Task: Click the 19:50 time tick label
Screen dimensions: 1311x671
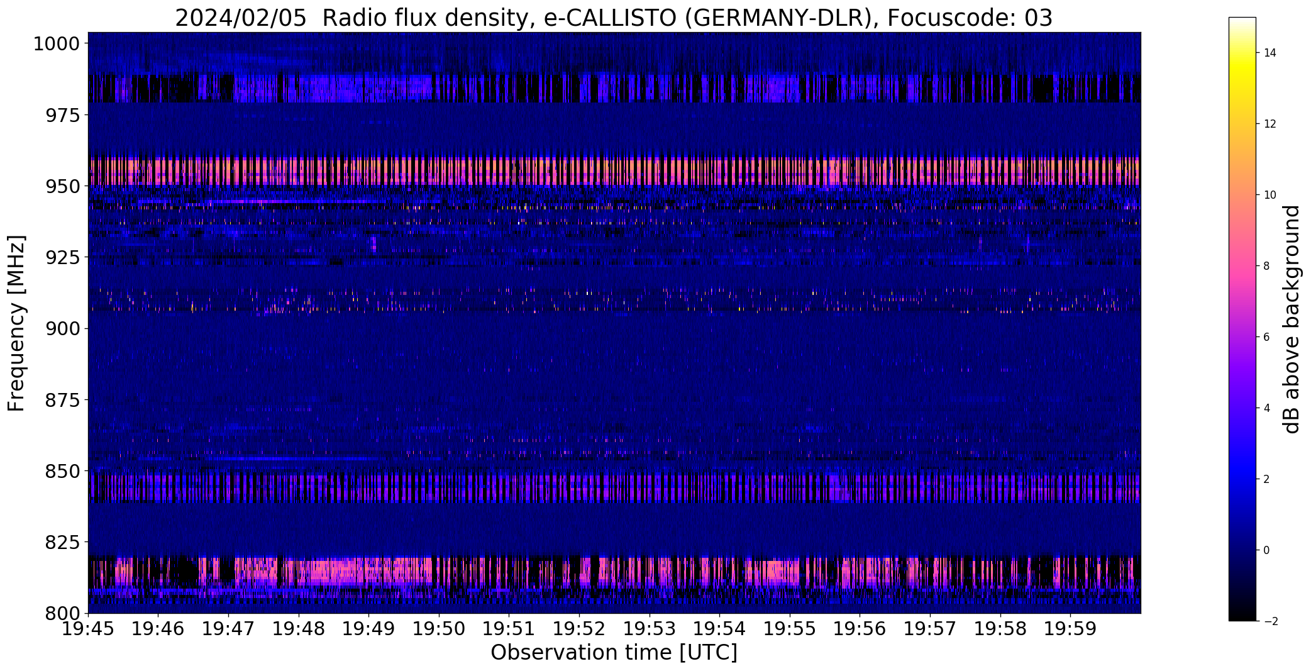Action: [x=439, y=628]
